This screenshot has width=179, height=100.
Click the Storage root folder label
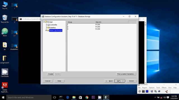point(50,22)
